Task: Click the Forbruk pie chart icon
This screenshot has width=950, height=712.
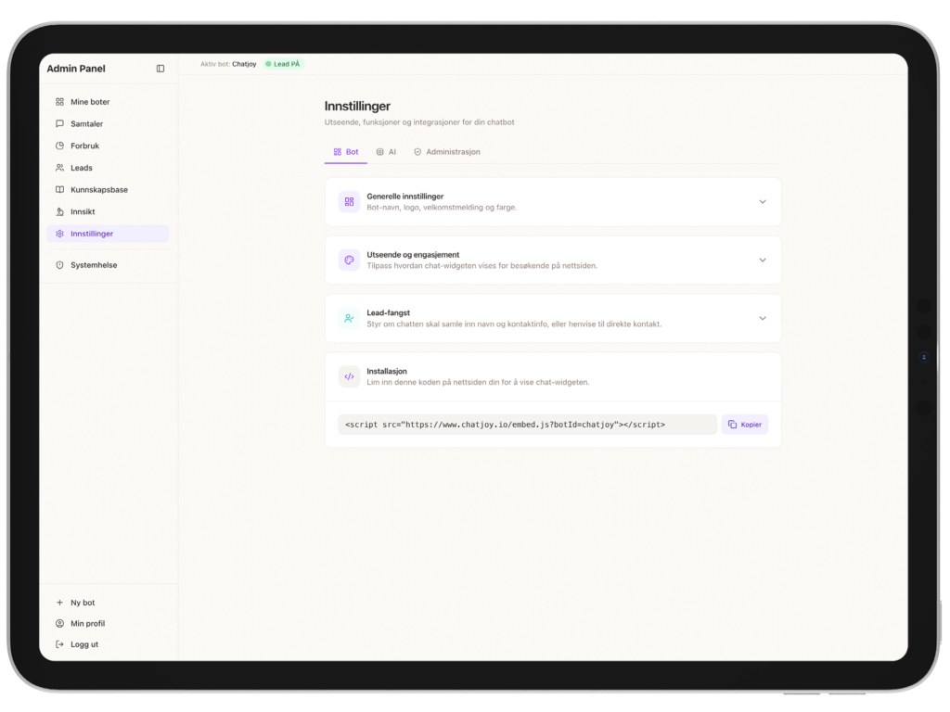Action: 60,146
